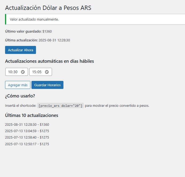Open the clock picker in the 10:30 field
Viewport: 185px width, 177px height.
[x=23, y=72]
